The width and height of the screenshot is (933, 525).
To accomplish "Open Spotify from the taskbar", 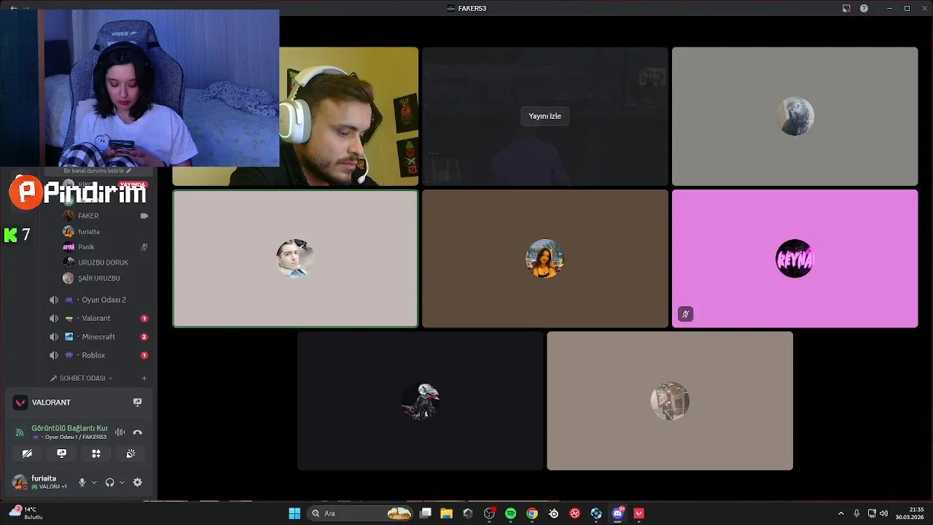I will [x=510, y=513].
